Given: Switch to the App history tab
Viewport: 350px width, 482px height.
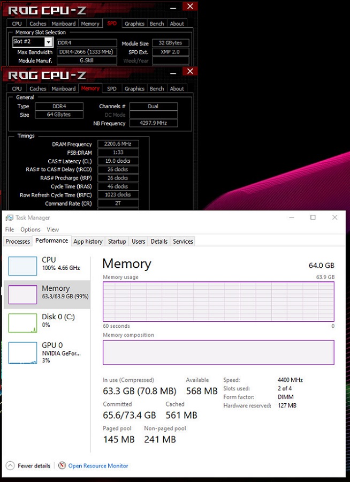Looking at the screenshot, I should [88, 242].
